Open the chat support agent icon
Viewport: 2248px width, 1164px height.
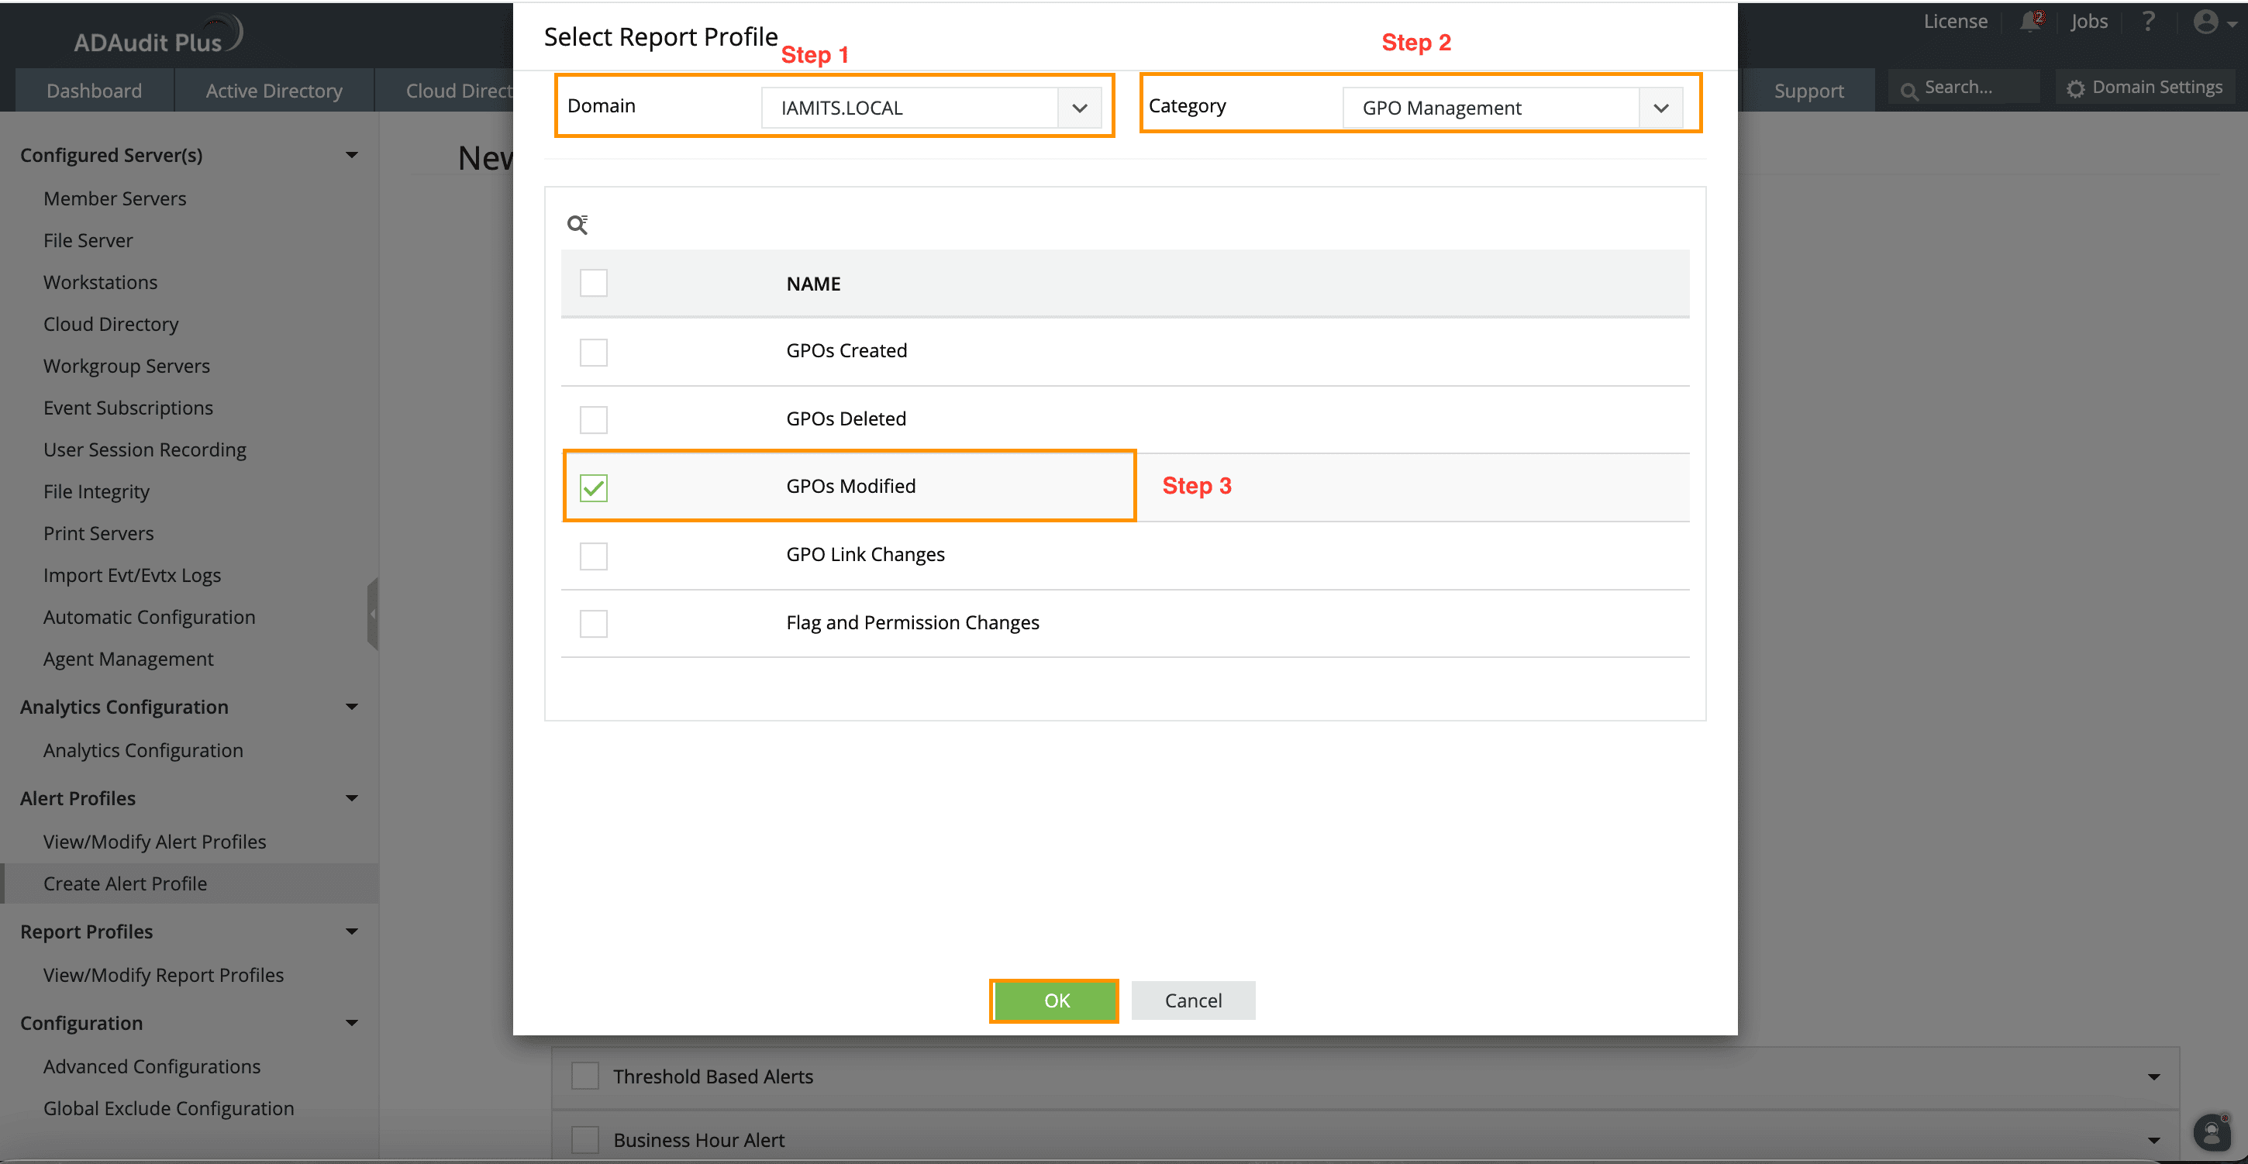pos(2212,1132)
